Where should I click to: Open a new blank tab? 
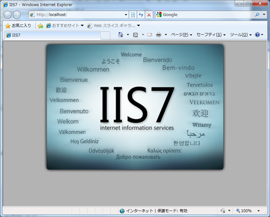[x=105, y=35]
